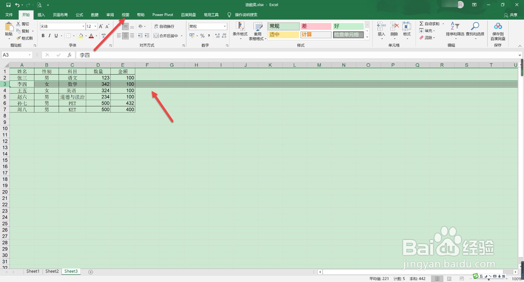Apply comma style number format
Viewport: 524px width, 282px height.
(x=209, y=36)
